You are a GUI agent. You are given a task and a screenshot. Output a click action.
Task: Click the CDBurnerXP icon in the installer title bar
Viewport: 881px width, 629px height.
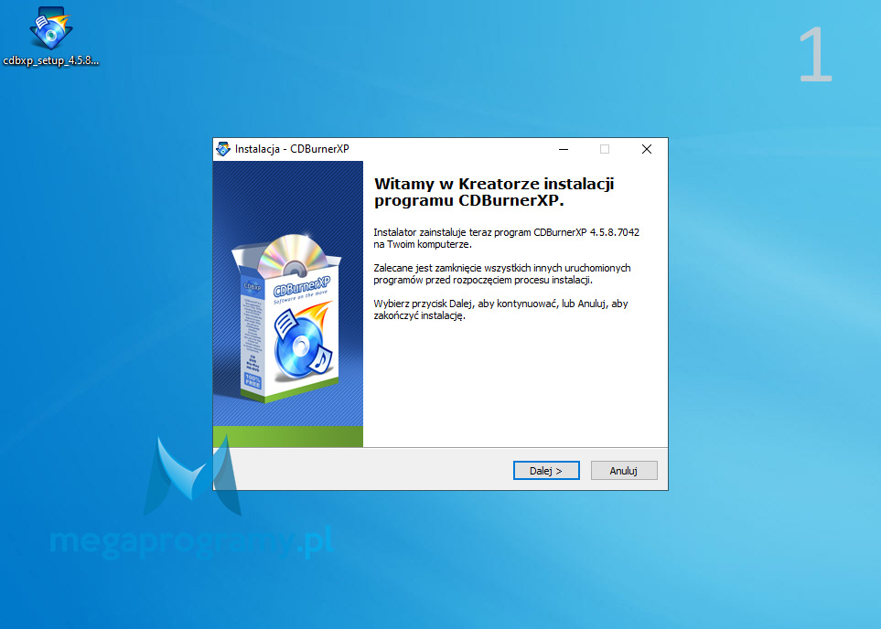[223, 149]
